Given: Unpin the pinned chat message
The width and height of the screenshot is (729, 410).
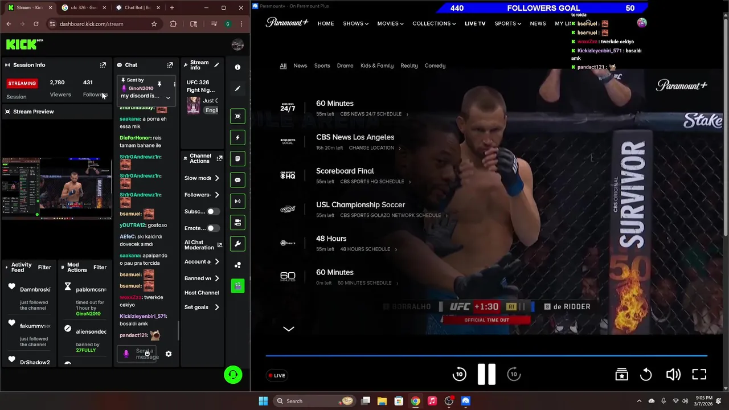Looking at the screenshot, I should click(159, 84).
